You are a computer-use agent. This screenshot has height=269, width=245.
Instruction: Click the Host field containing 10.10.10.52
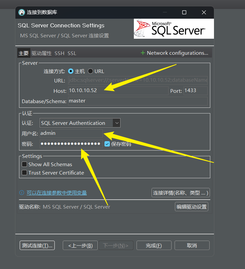coord(118,90)
